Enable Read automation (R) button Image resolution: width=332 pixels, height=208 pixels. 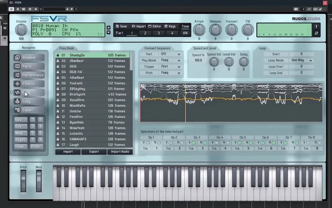coord(18,9)
